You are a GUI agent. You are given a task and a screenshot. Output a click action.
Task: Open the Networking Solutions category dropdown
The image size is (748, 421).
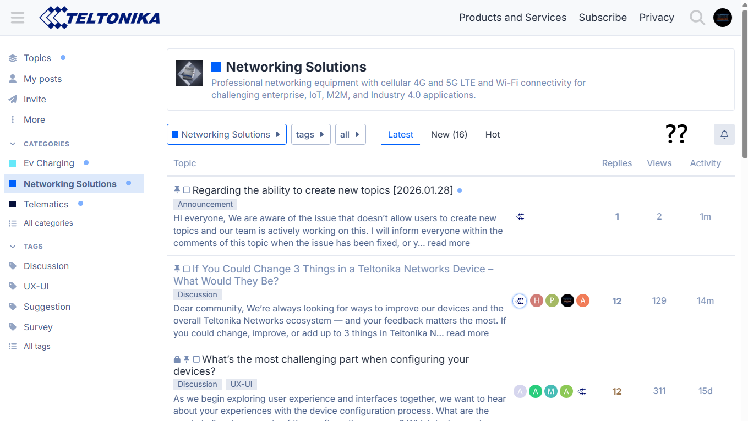pyautogui.click(x=226, y=134)
